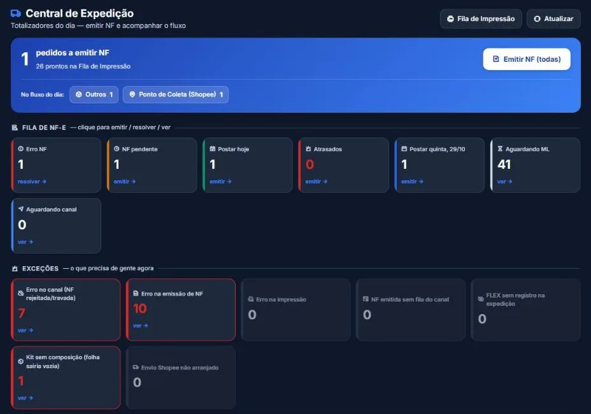The height and width of the screenshot is (414, 591).
Task: Open the resolver link under Erro NF
Action: (32, 182)
